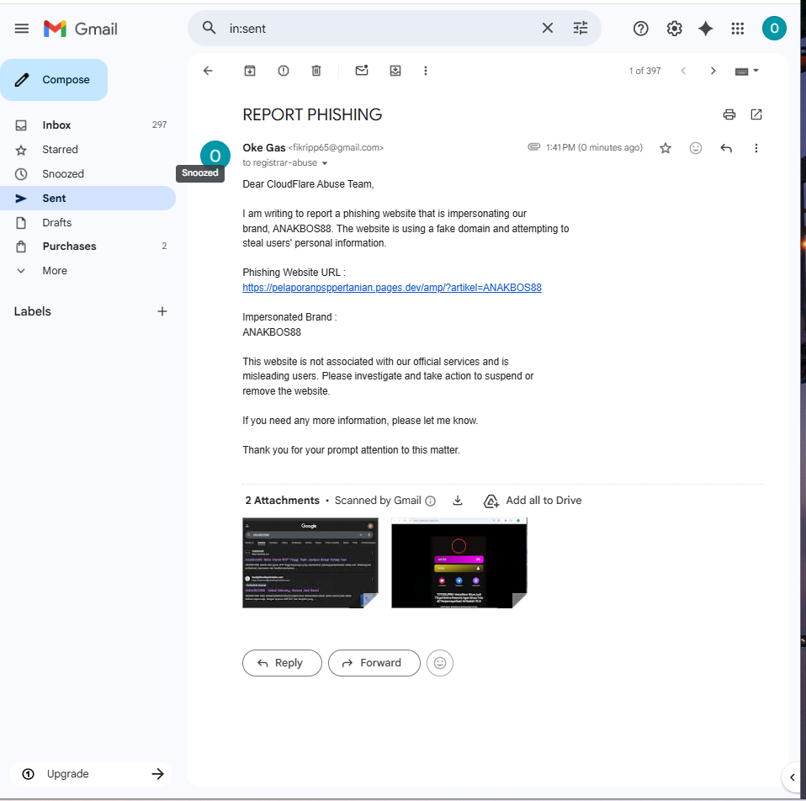
Task: Click the Upgrade button
Action: (x=91, y=774)
